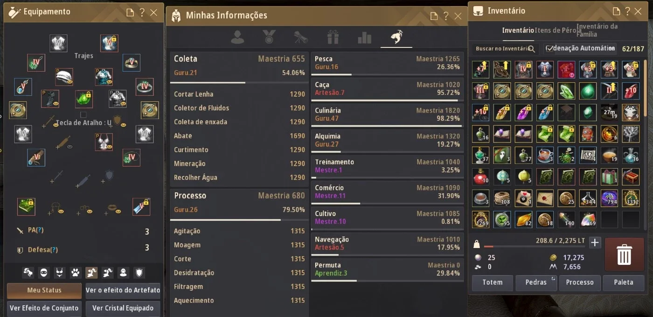Open the gift box tab in Minhas Informações

pos(333,38)
